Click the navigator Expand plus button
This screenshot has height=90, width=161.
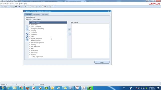(x=27, y=27)
